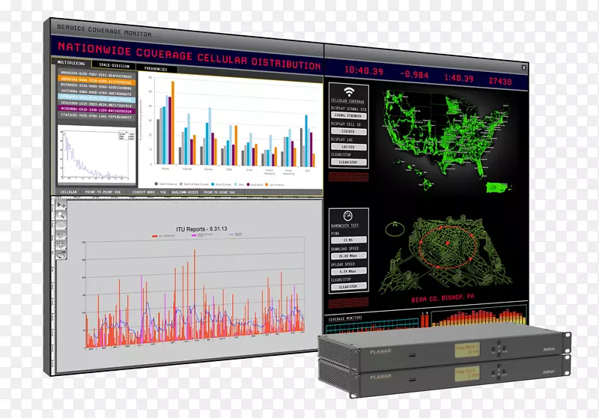Close the panel with the X button
Screen dimensions: 599x418
point(523,67)
